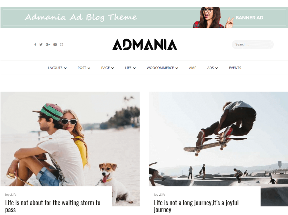288x215 pixels.
Task: Open the Admania Ad Blog Theme banner
Action: tap(144, 17)
